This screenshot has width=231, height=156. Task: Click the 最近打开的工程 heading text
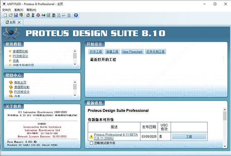[x=103, y=60]
